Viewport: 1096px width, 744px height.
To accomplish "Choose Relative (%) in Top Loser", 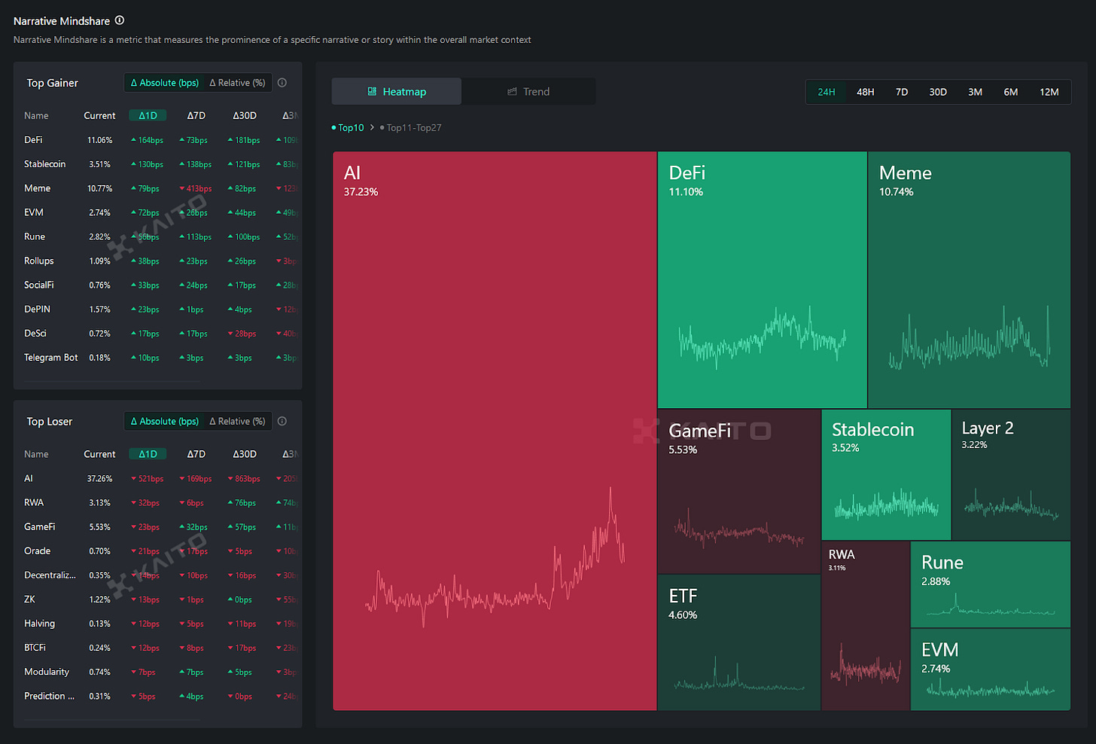I will (x=237, y=422).
